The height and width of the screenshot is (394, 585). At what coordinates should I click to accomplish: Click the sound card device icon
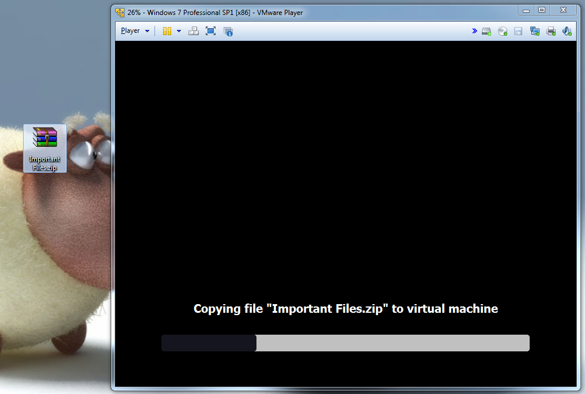[x=567, y=31]
